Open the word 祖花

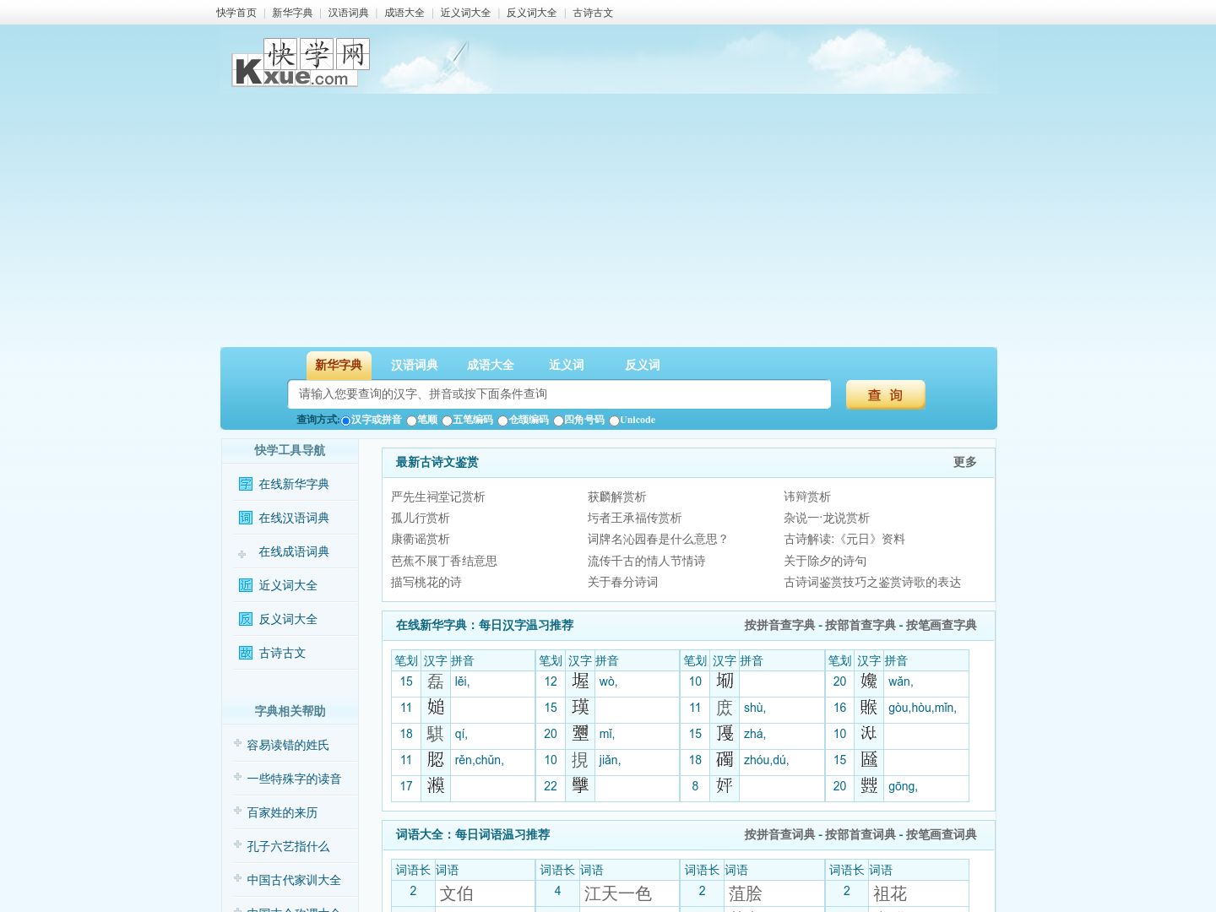[x=890, y=893]
